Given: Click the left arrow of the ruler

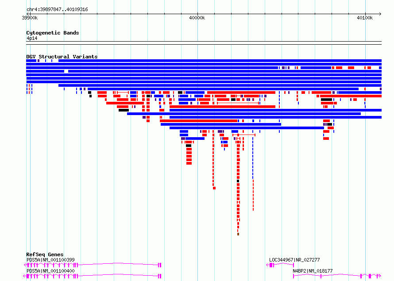Looking at the screenshot, I should coord(27,14).
